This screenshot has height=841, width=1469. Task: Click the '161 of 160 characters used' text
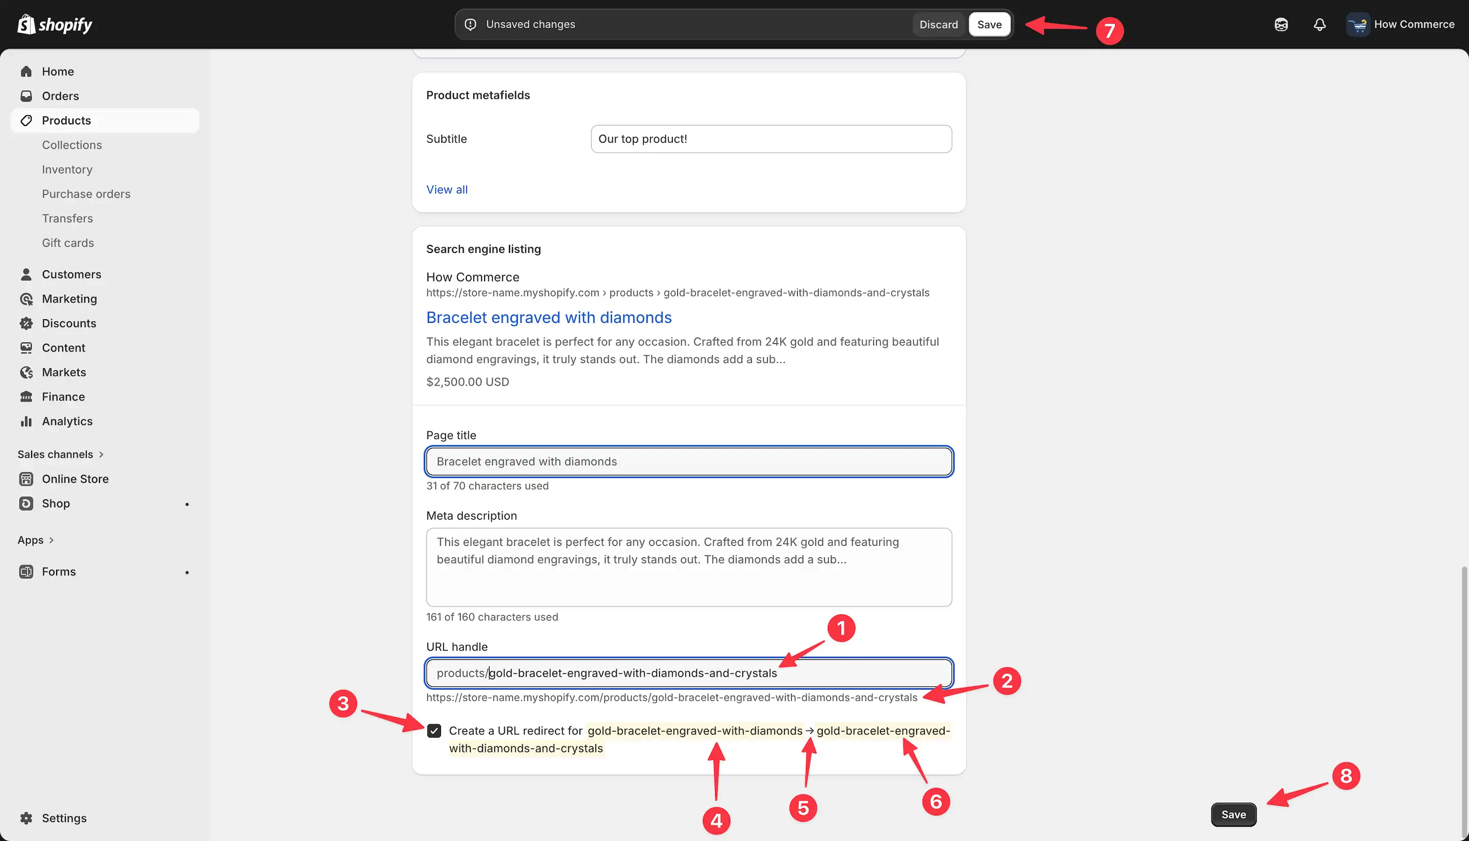(492, 617)
